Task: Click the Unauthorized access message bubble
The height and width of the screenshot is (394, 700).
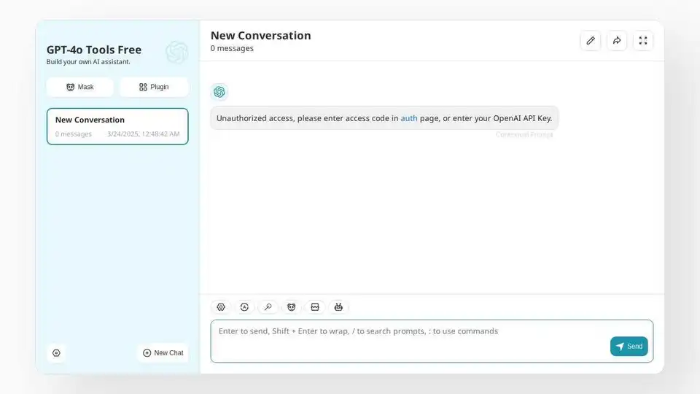Action: click(384, 118)
